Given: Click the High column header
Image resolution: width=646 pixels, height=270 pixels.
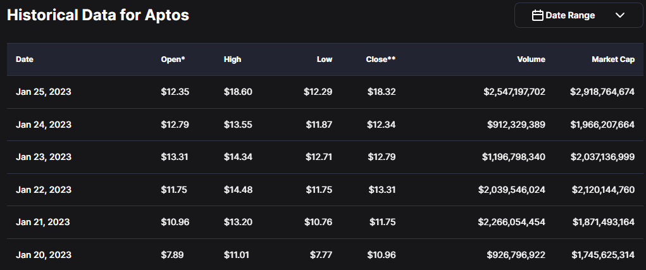Looking at the screenshot, I should (232, 59).
